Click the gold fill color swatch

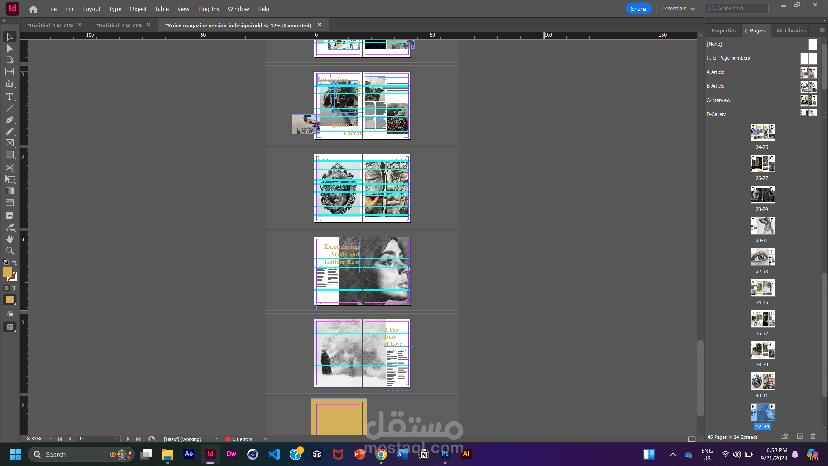7,272
